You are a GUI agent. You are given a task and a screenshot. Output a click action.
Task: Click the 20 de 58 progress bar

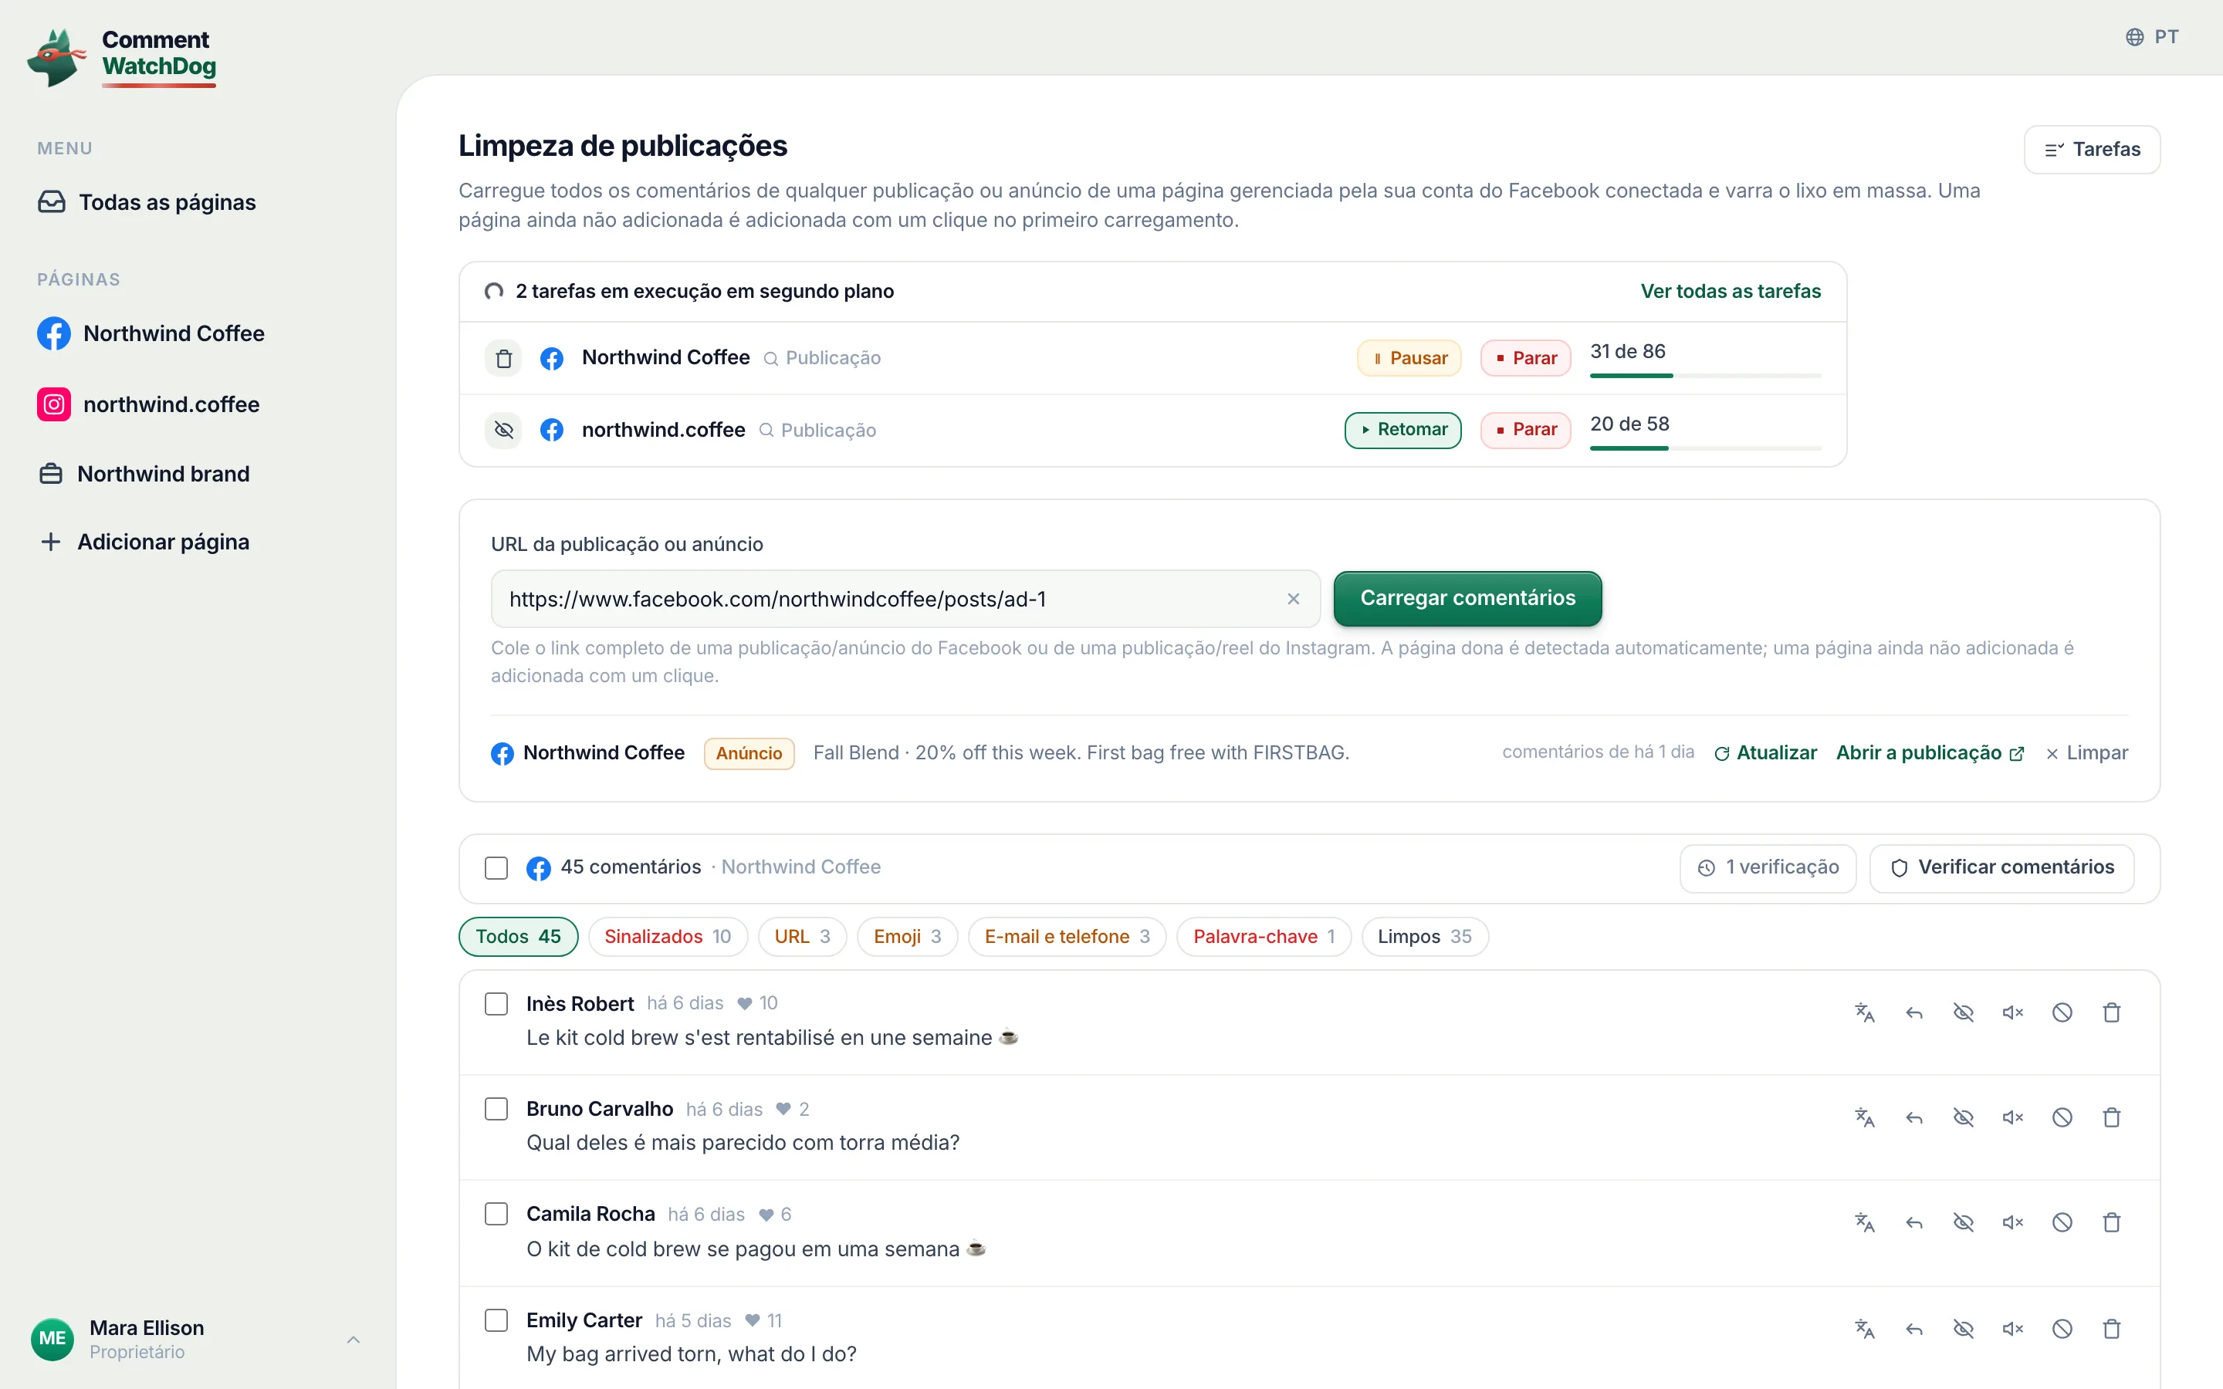tap(1705, 448)
